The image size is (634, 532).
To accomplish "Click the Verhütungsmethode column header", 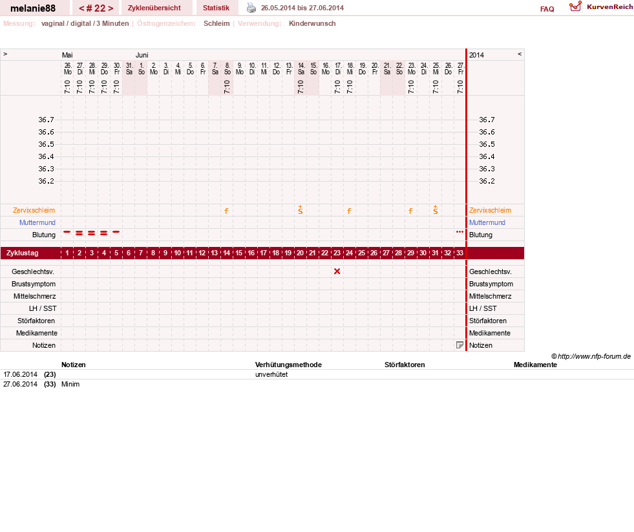I will tap(288, 365).
